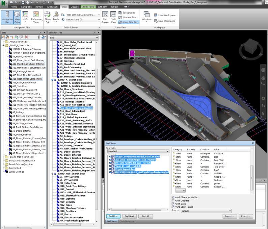Open the grid file dropdown 4389-COY-ECD-Arch-Central
268x229 pixels.
click(x=83, y=15)
